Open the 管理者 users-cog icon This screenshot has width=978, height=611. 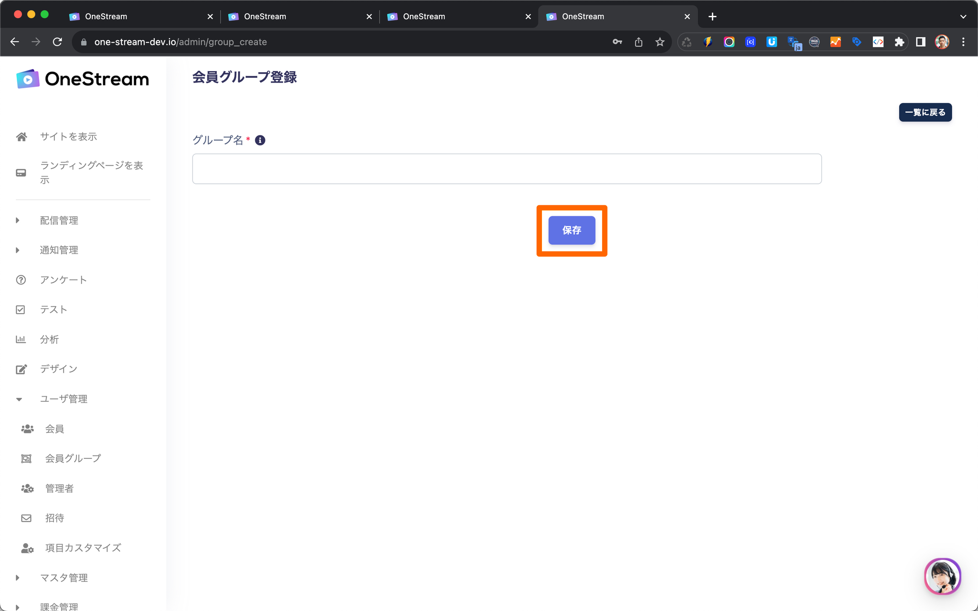[27, 488]
